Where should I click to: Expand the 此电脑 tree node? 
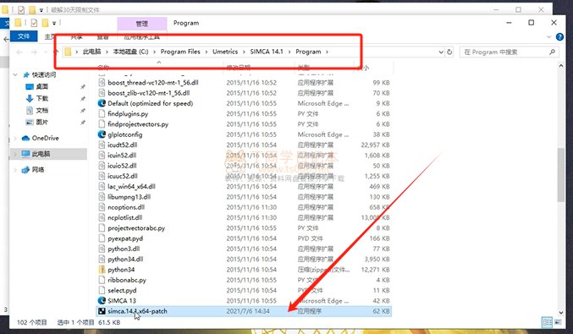tap(15, 154)
